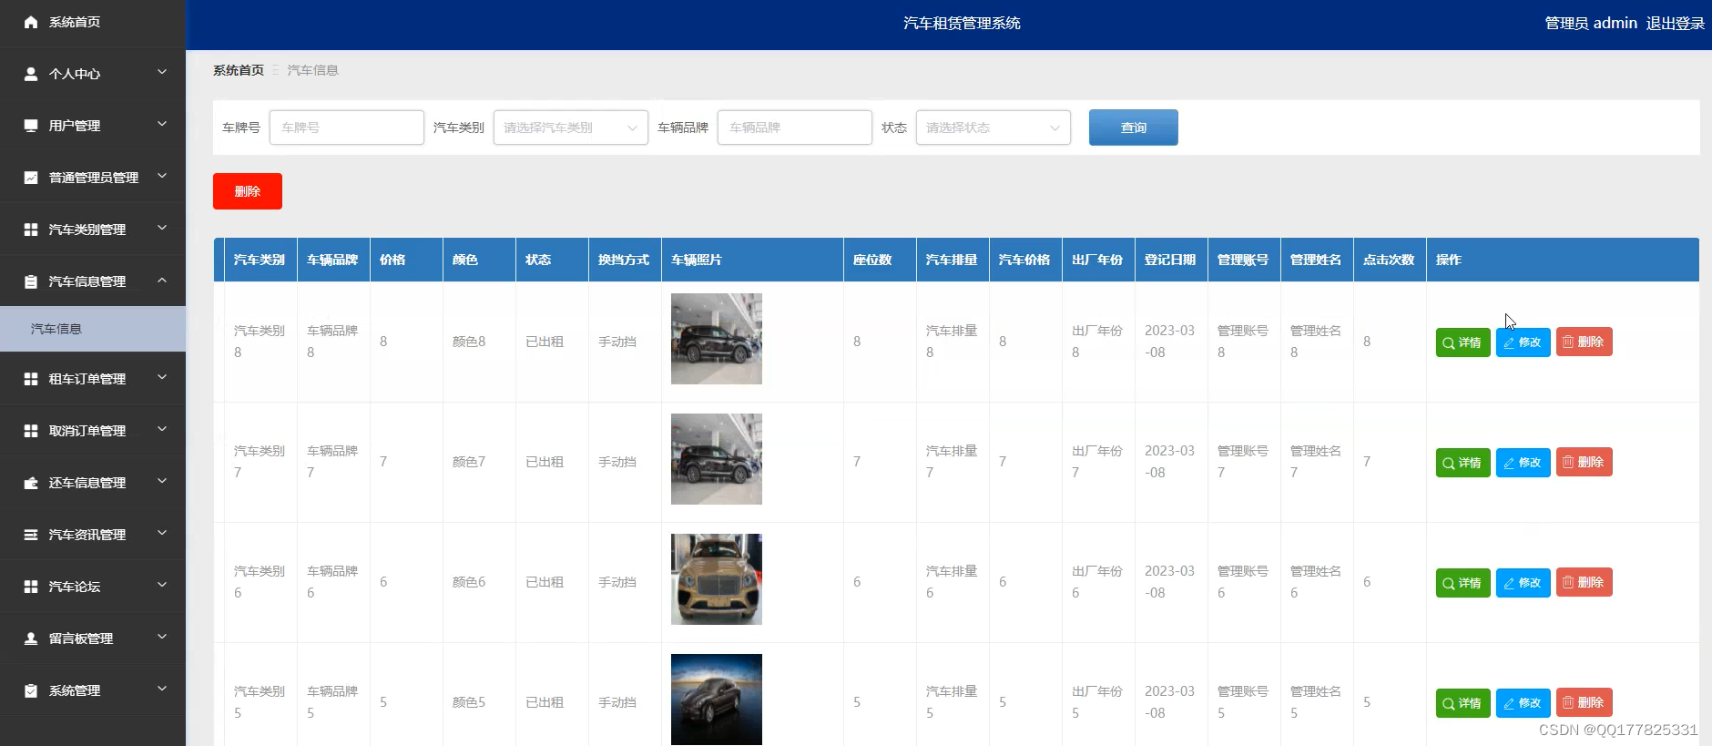The height and width of the screenshot is (746, 1712).
Task: Expand the 普通管理员管理 chevron
Action: [x=162, y=176]
